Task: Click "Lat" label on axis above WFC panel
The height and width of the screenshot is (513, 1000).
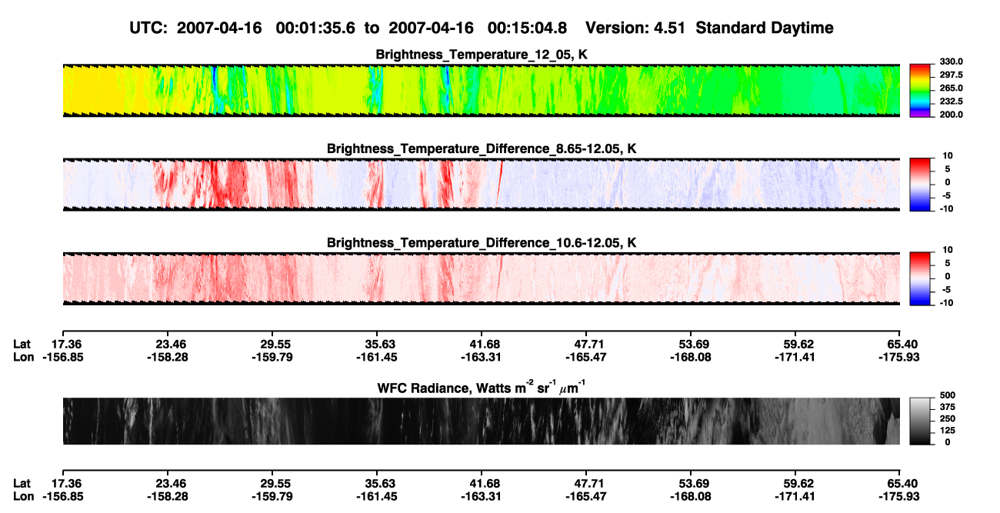Action: click(22, 344)
